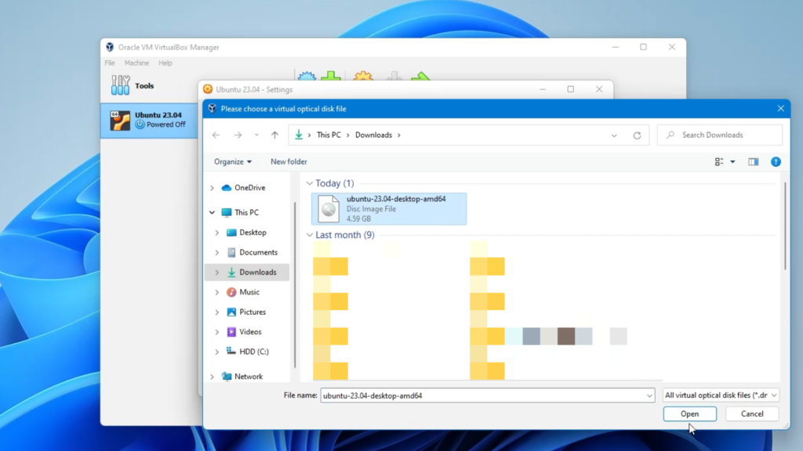Expand Documents tree node chevron
803x451 pixels.
point(217,253)
